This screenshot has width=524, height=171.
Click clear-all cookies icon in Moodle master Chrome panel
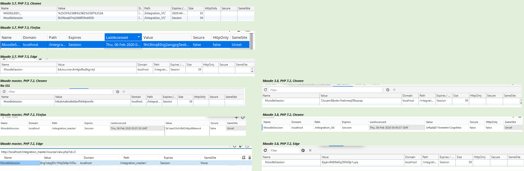pos(117,92)
